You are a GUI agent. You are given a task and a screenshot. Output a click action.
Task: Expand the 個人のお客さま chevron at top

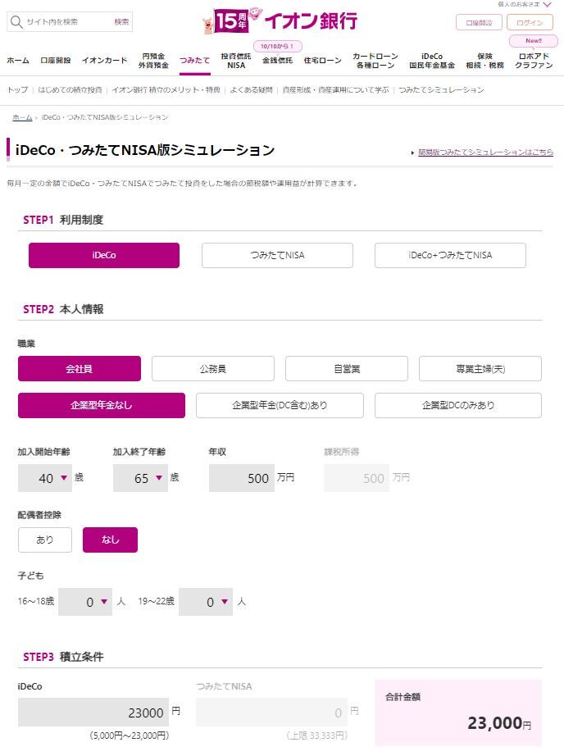click(547, 4)
